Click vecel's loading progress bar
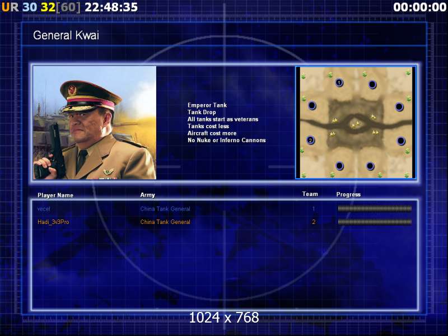The width and height of the screenshot is (448, 336). 375,208
